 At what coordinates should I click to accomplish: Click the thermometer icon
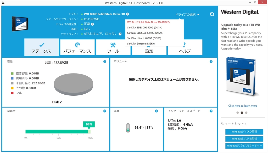tap(128, 128)
